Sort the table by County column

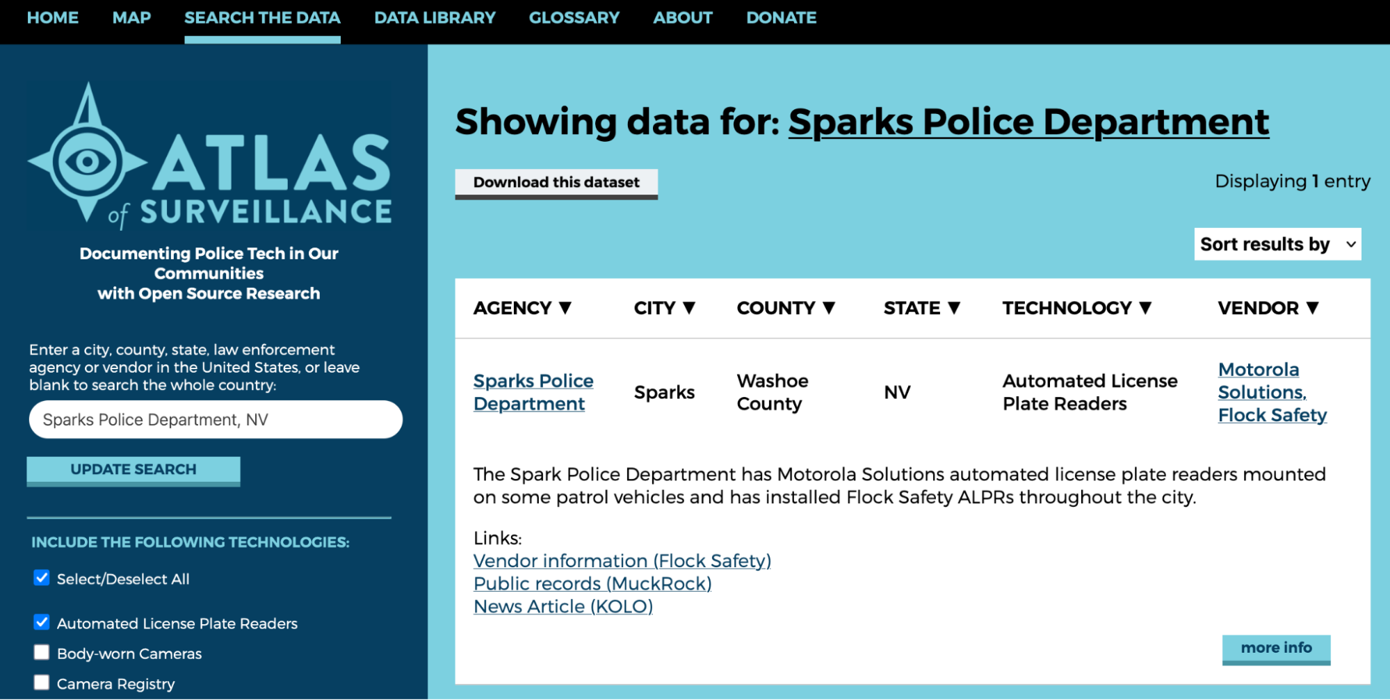[786, 308]
